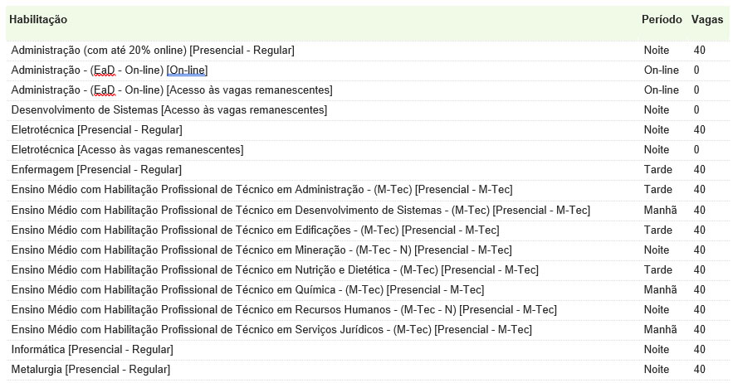
Task: Click Ensino Médio Técnico em Desenvolvimento de Sistemas
Action: coord(301,210)
